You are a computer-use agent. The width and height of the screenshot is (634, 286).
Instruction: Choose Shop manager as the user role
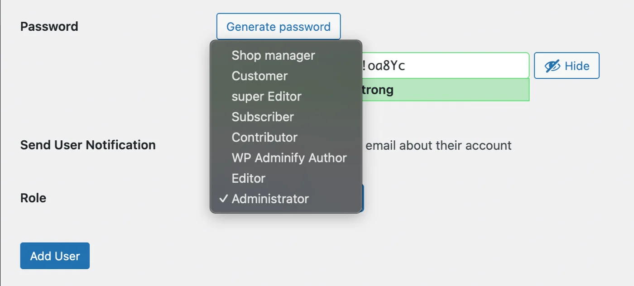tap(273, 55)
